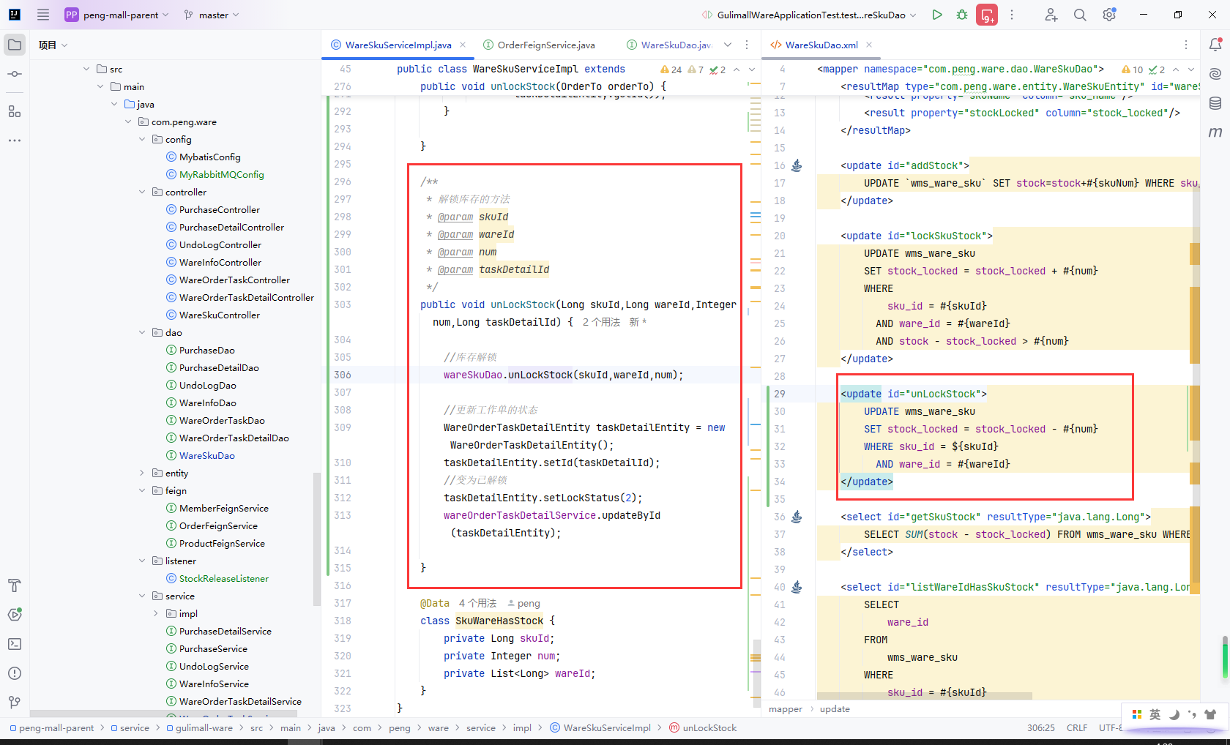Open the Database tool window
This screenshot has height=745, width=1230.
(1215, 103)
